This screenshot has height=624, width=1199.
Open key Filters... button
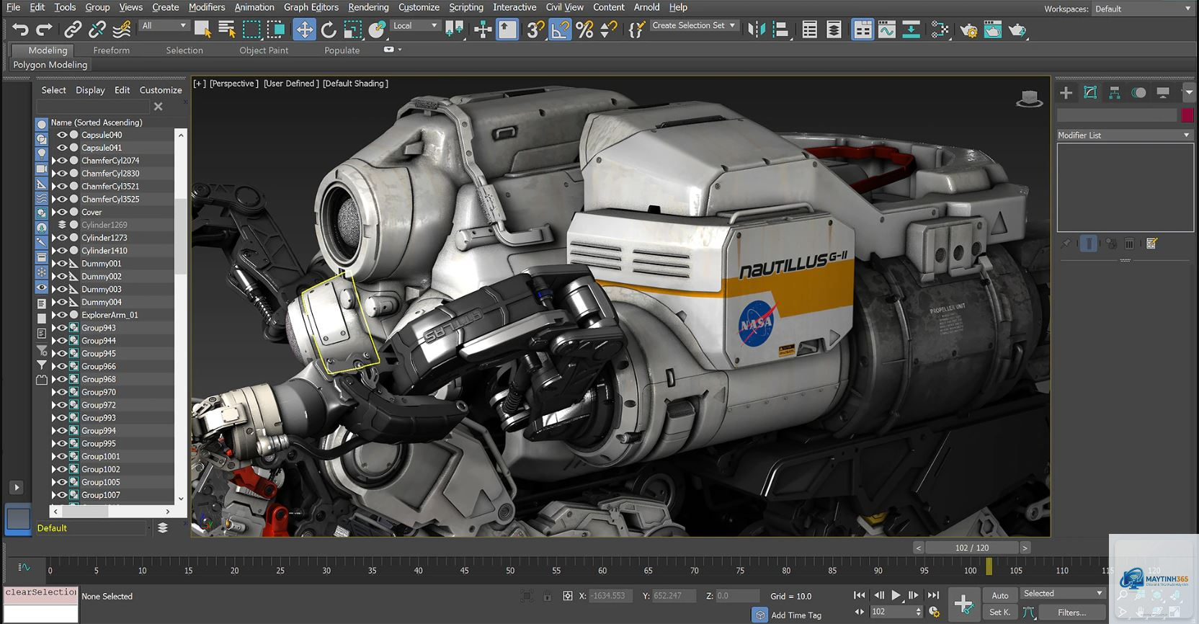pyautogui.click(x=1072, y=612)
